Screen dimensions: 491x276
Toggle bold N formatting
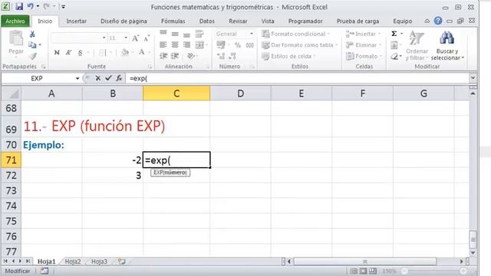pos(57,52)
